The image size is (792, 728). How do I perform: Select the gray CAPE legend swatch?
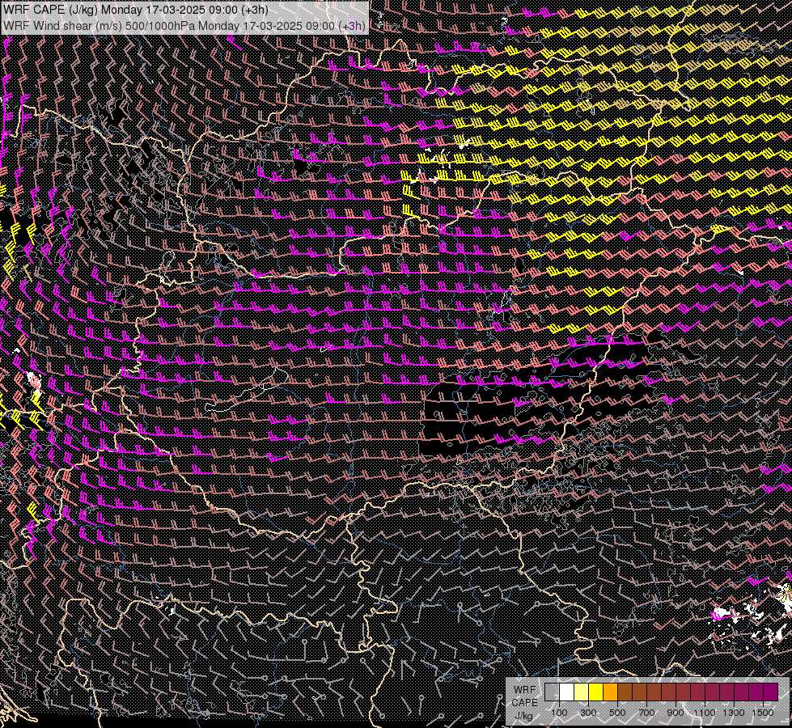click(552, 692)
